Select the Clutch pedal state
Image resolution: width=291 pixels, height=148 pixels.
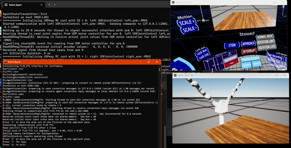pyautogui.click(x=257, y=64)
